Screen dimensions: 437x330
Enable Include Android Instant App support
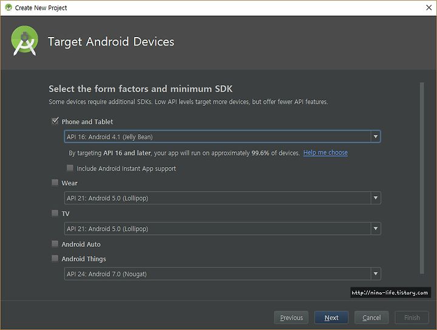[x=70, y=168]
